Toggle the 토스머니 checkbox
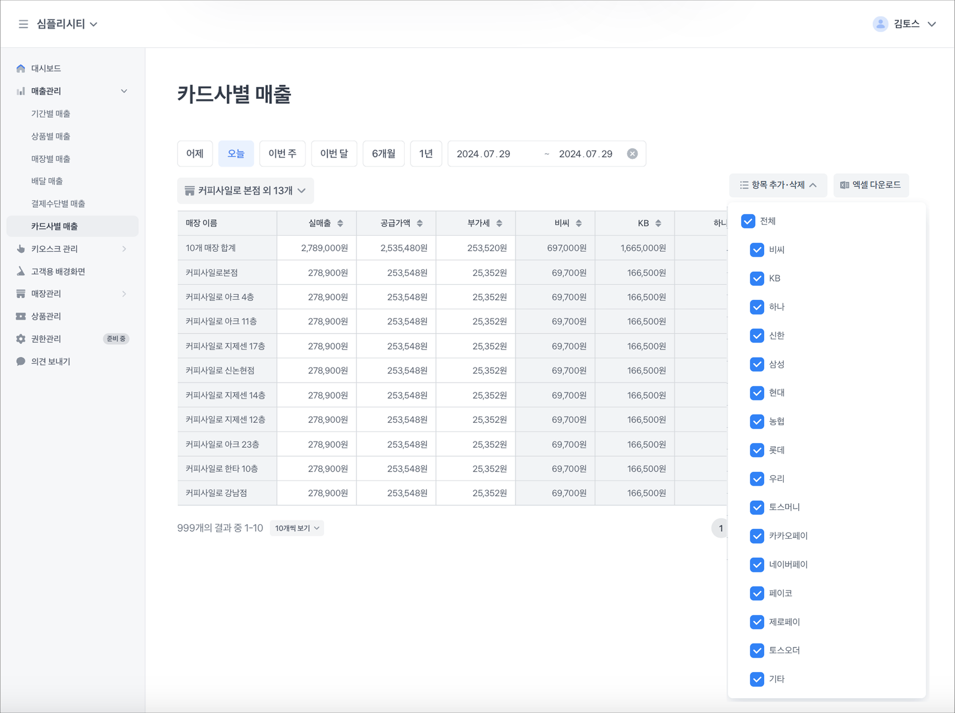Image resolution: width=955 pixels, height=713 pixels. (757, 507)
